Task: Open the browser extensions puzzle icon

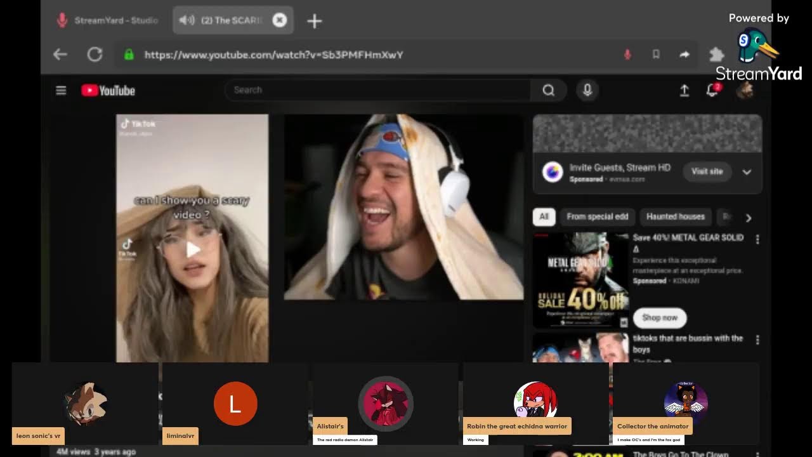Action: tap(717, 55)
